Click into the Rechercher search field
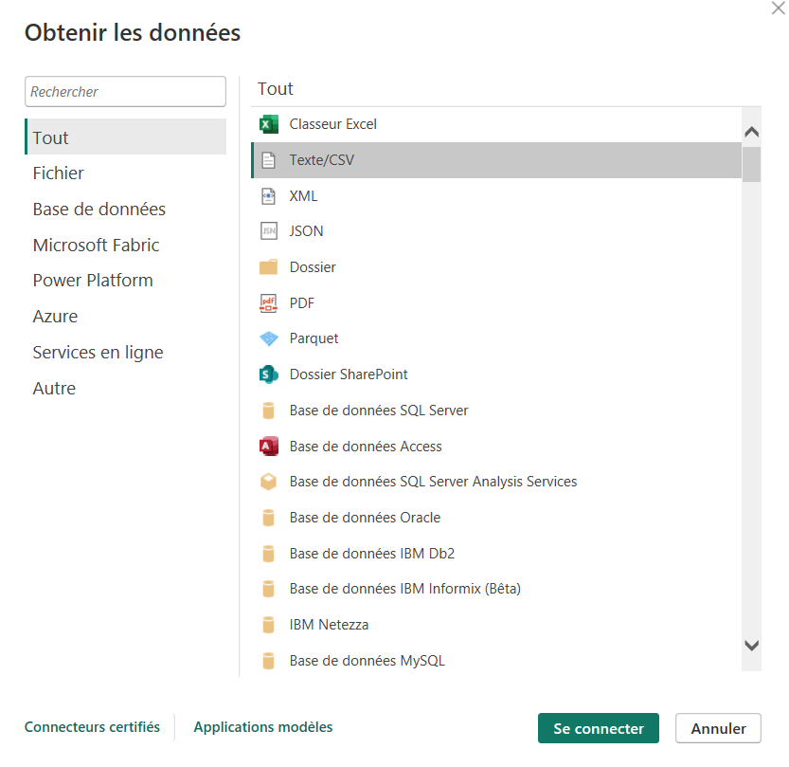Image resolution: width=789 pixels, height=767 pixels. click(x=125, y=92)
